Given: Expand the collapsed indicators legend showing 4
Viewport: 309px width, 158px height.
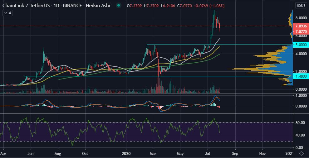Looking at the screenshot, I should 7,13.
